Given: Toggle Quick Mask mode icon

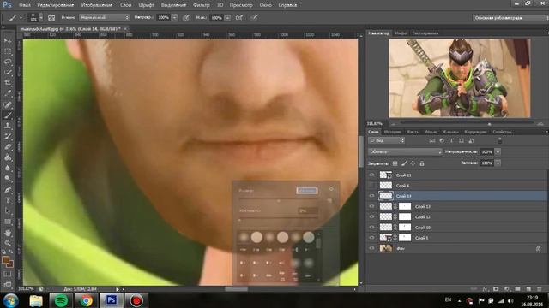Looking at the screenshot, I should (x=8, y=275).
